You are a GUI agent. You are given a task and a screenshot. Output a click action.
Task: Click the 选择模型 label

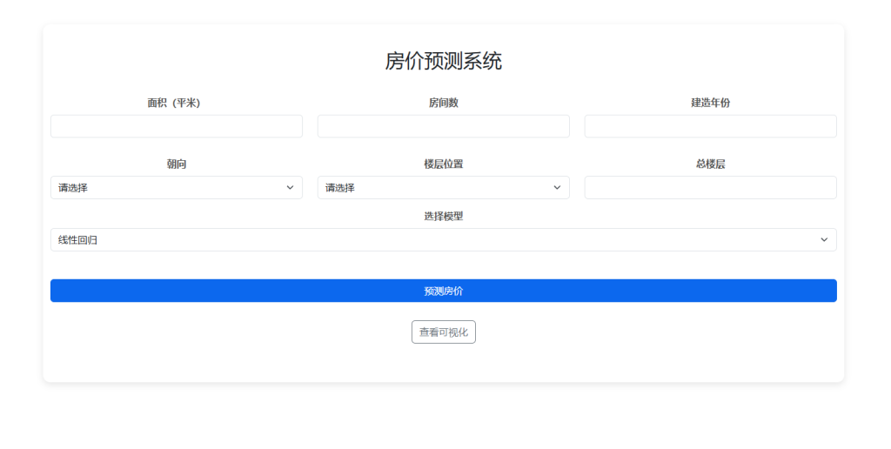443,216
